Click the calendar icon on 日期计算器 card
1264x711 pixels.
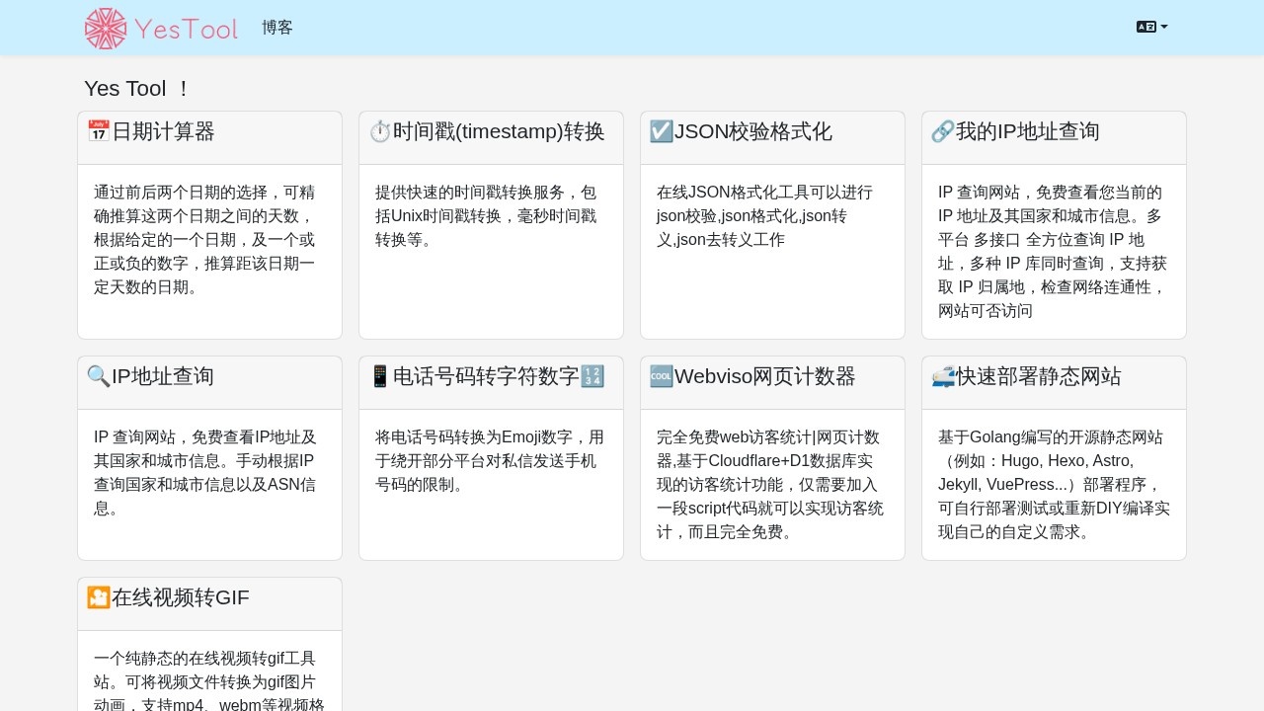click(98, 130)
